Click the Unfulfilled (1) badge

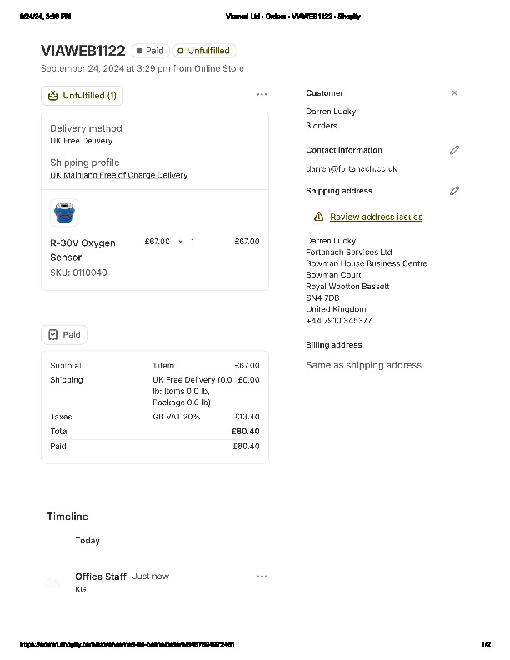coord(82,96)
